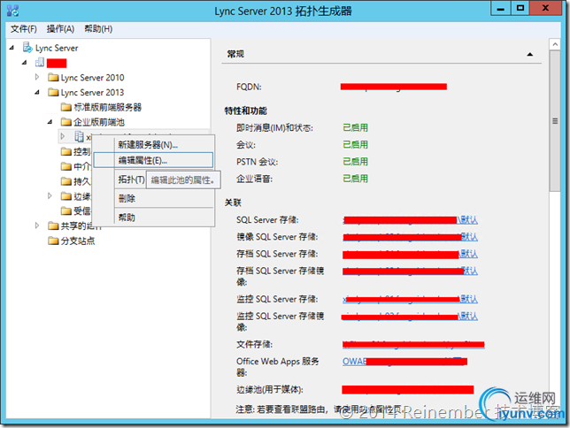Select the 标准版前端服务器 tree item
The width and height of the screenshot is (570, 428).
pos(108,107)
